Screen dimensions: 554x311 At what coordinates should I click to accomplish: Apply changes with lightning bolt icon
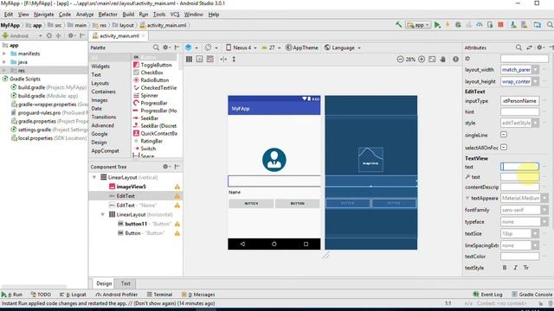click(448, 25)
